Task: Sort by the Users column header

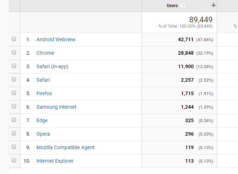Action: [x=172, y=6]
